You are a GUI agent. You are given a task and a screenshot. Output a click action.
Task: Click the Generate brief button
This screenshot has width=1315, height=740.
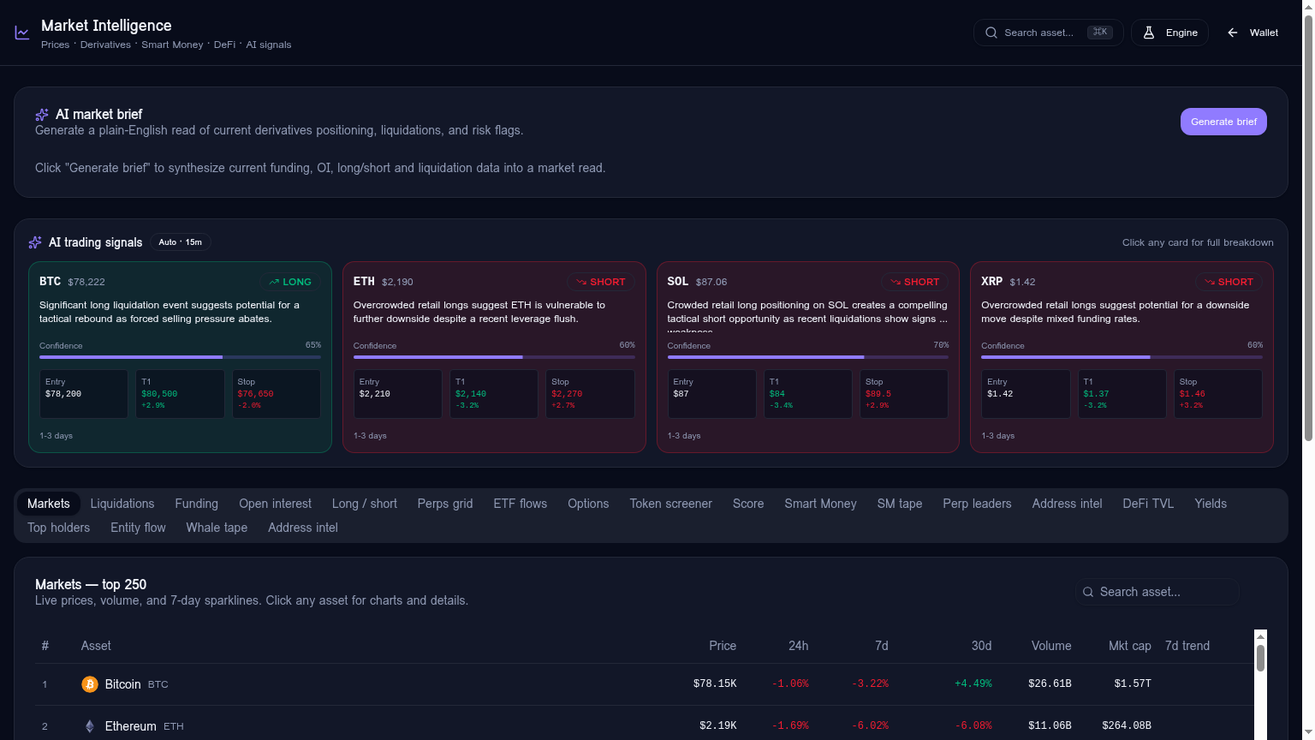tap(1223, 122)
